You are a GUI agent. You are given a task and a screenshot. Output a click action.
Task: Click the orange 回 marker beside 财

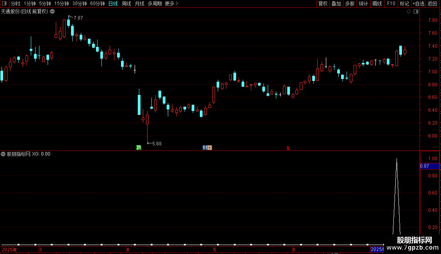click(210, 148)
